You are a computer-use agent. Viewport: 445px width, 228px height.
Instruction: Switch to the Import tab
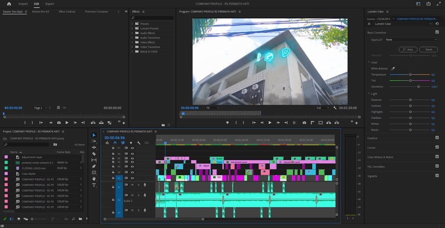tap(23, 4)
